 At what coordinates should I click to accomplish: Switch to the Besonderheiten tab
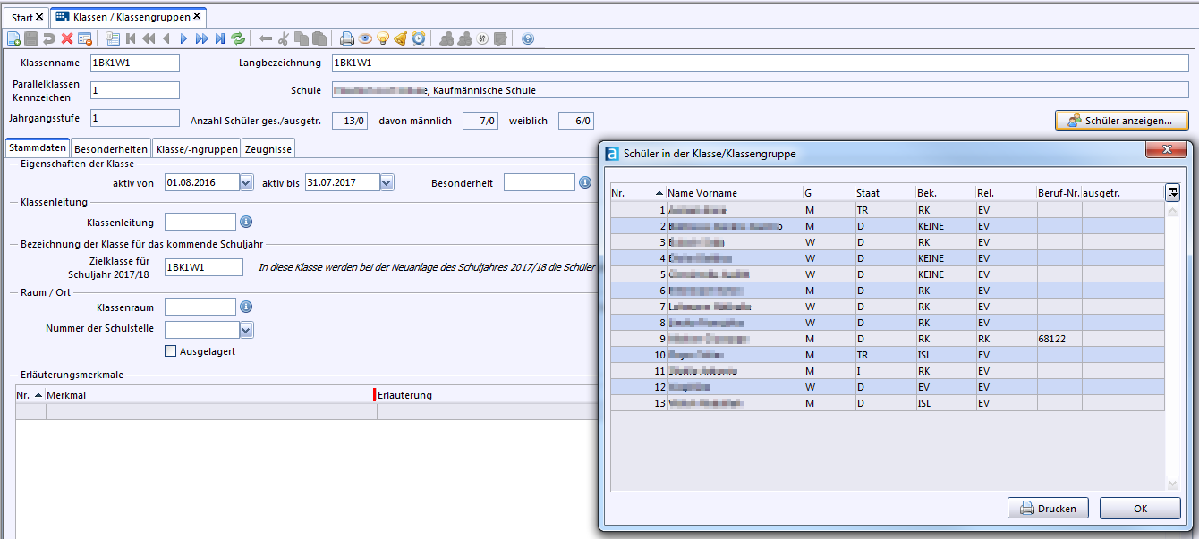tap(111, 149)
